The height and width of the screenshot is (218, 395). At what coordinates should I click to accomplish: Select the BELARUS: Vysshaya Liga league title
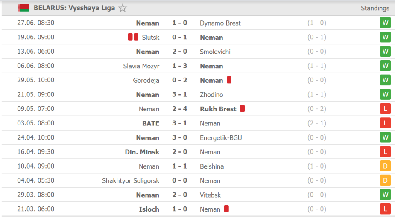pyautogui.click(x=74, y=8)
